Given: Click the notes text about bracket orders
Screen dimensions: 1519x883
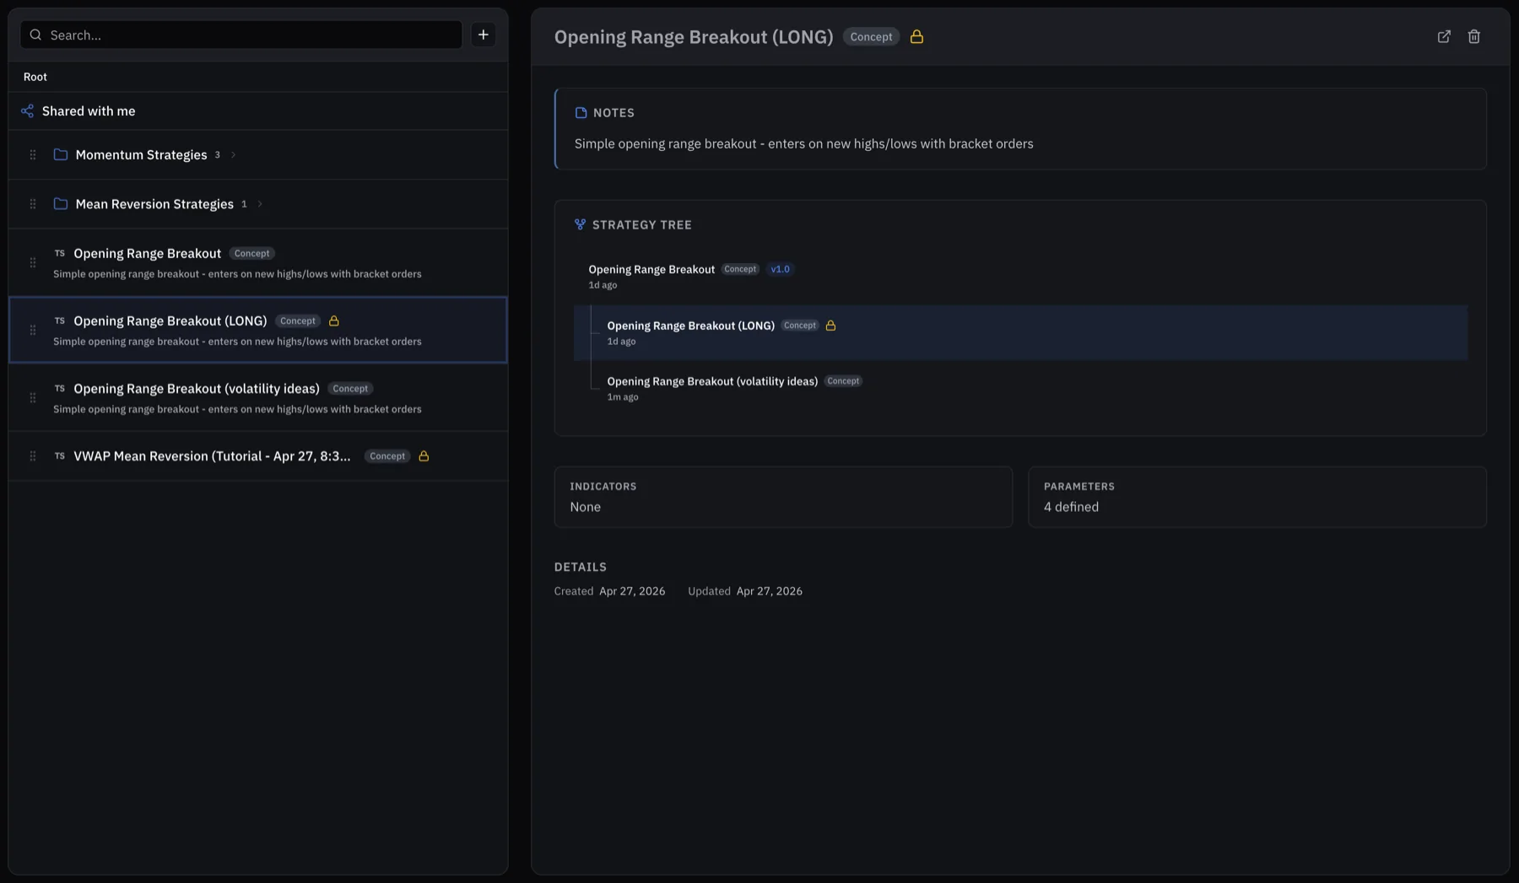Looking at the screenshot, I should click(x=803, y=143).
